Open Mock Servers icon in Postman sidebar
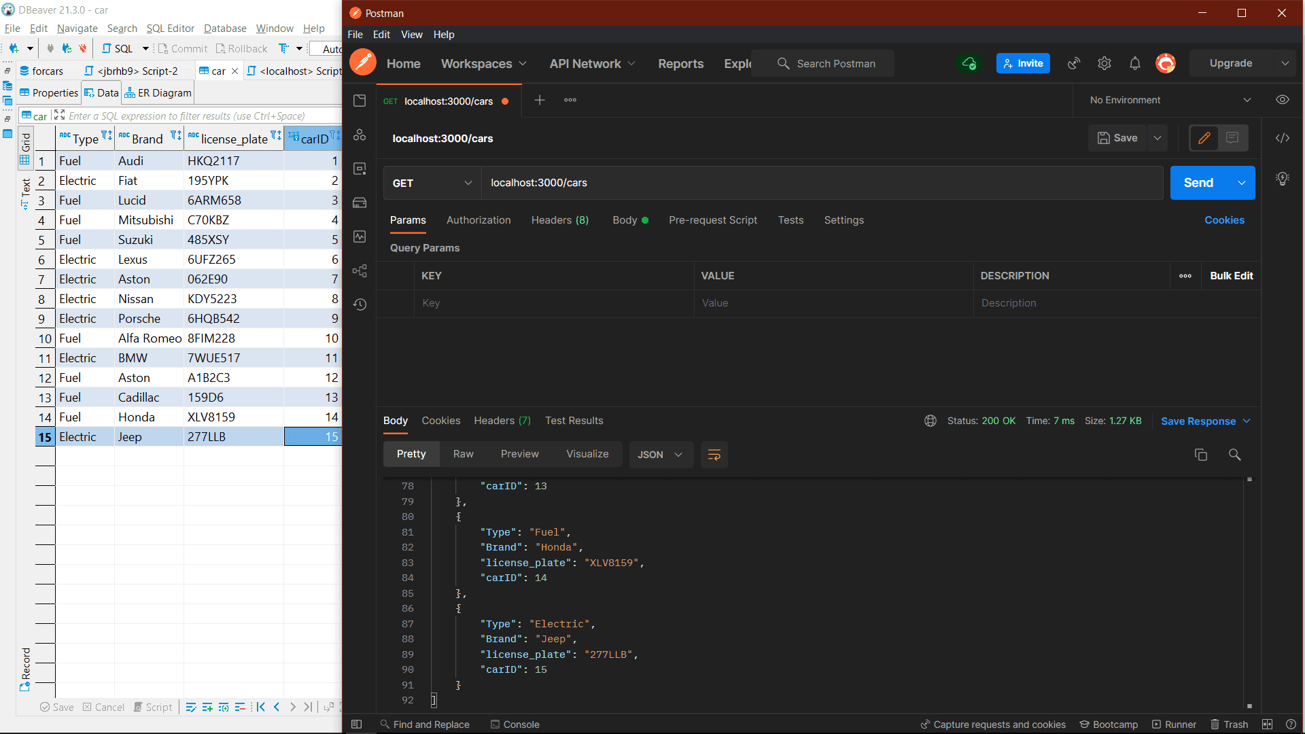This screenshot has height=734, width=1305. (x=360, y=203)
